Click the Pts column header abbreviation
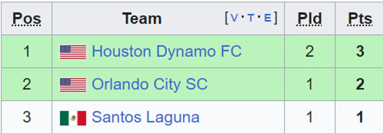The image size is (383, 133). (360, 19)
